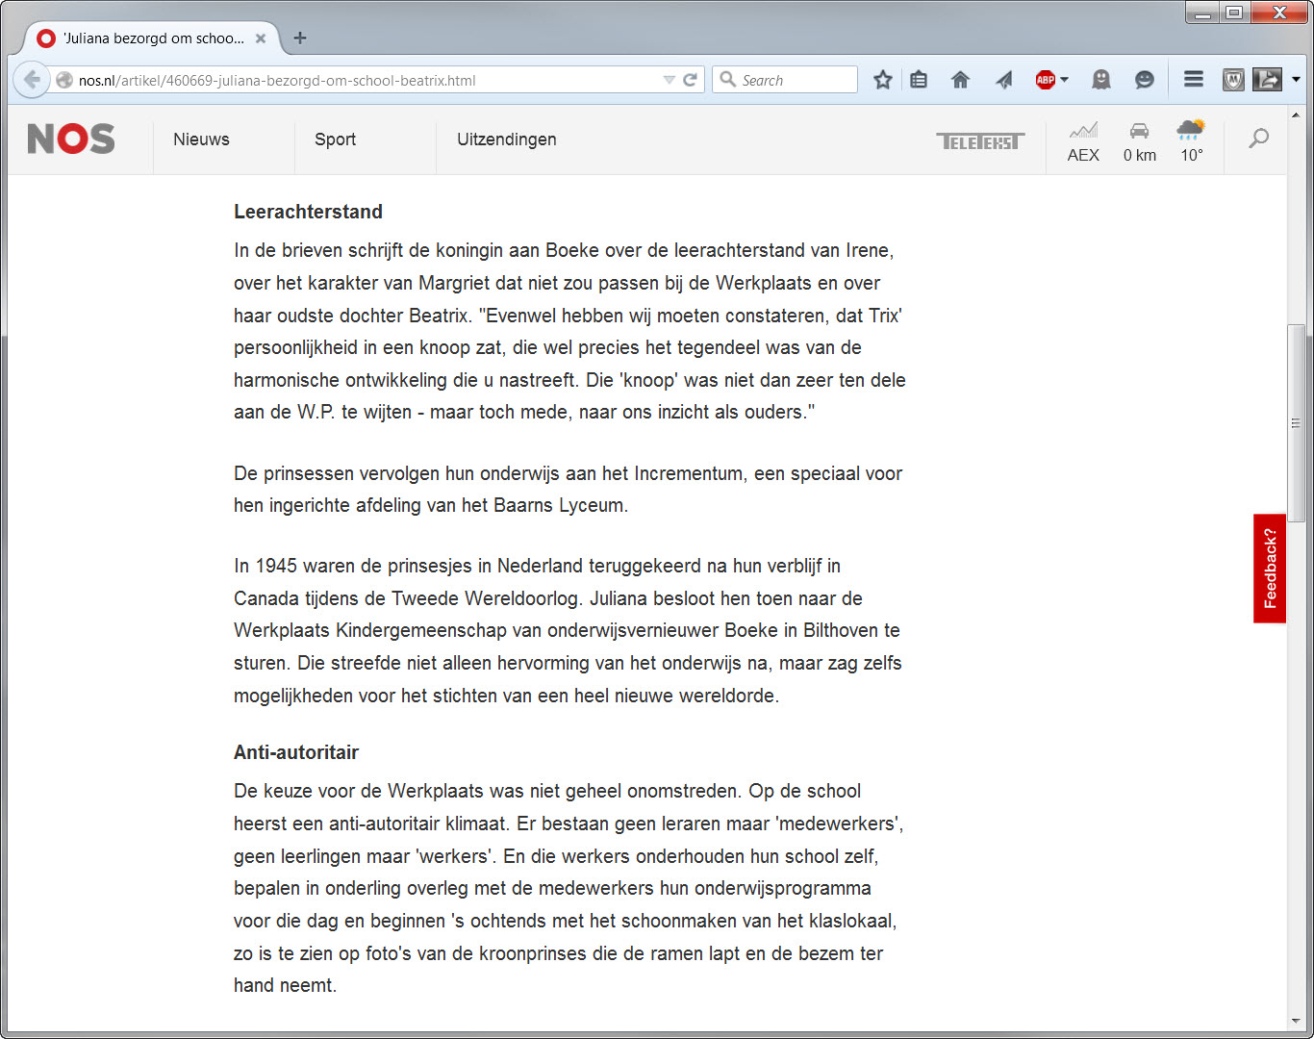View traffic jams 0 km
The height and width of the screenshot is (1039, 1314).
pos(1140,141)
